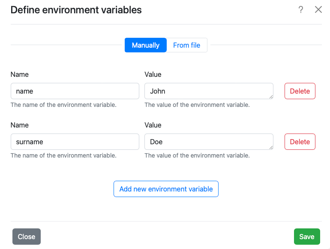
Task: Delete the "surname" environment variable
Action: coord(300,142)
